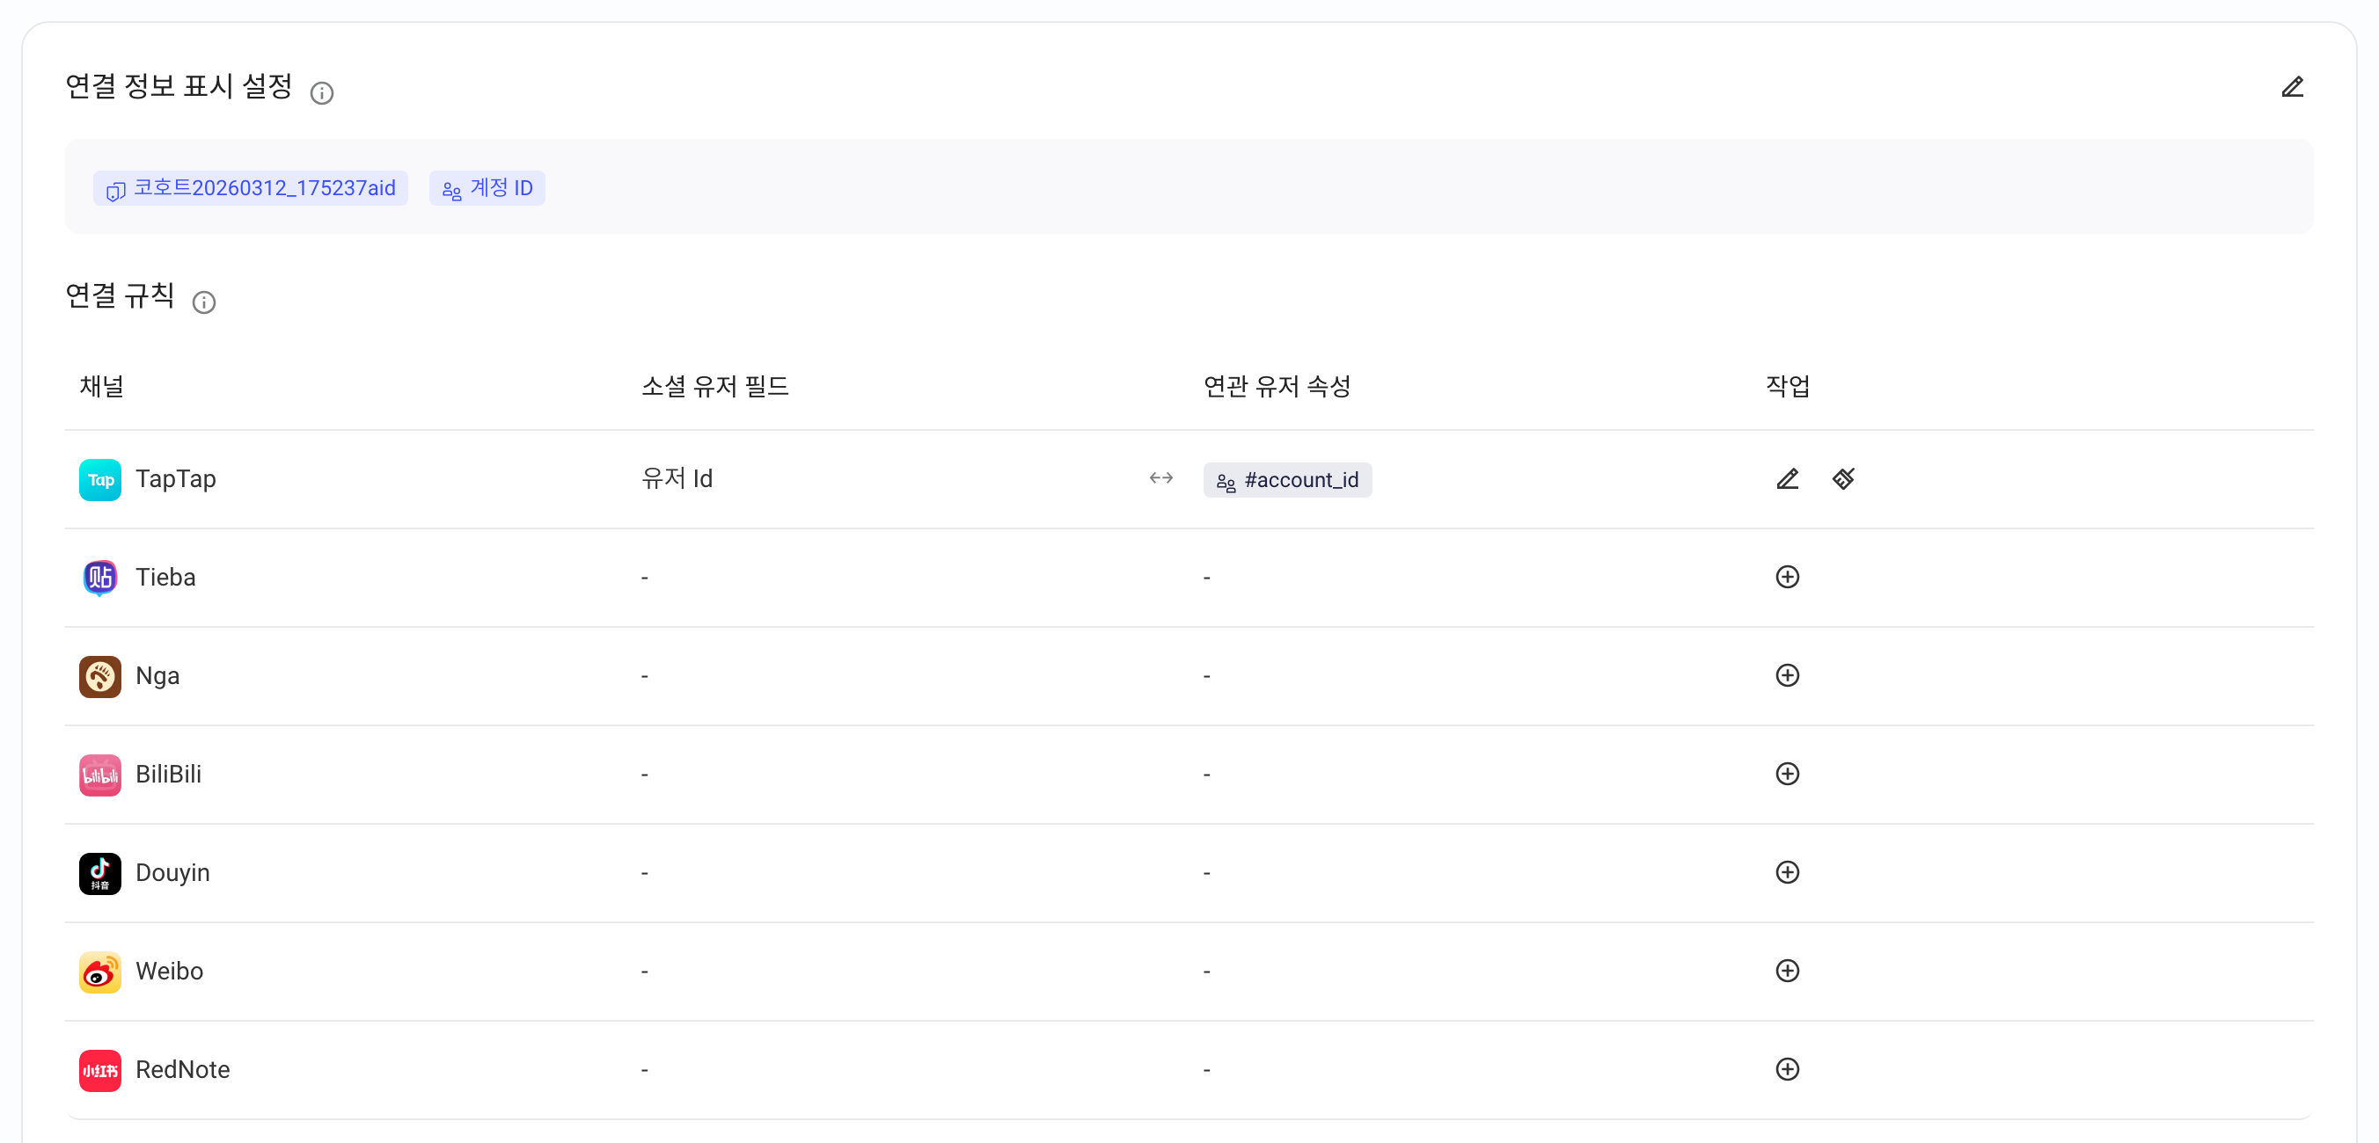Image resolution: width=2379 pixels, height=1143 pixels.
Task: Click the Nga channel logo
Action: click(99, 677)
